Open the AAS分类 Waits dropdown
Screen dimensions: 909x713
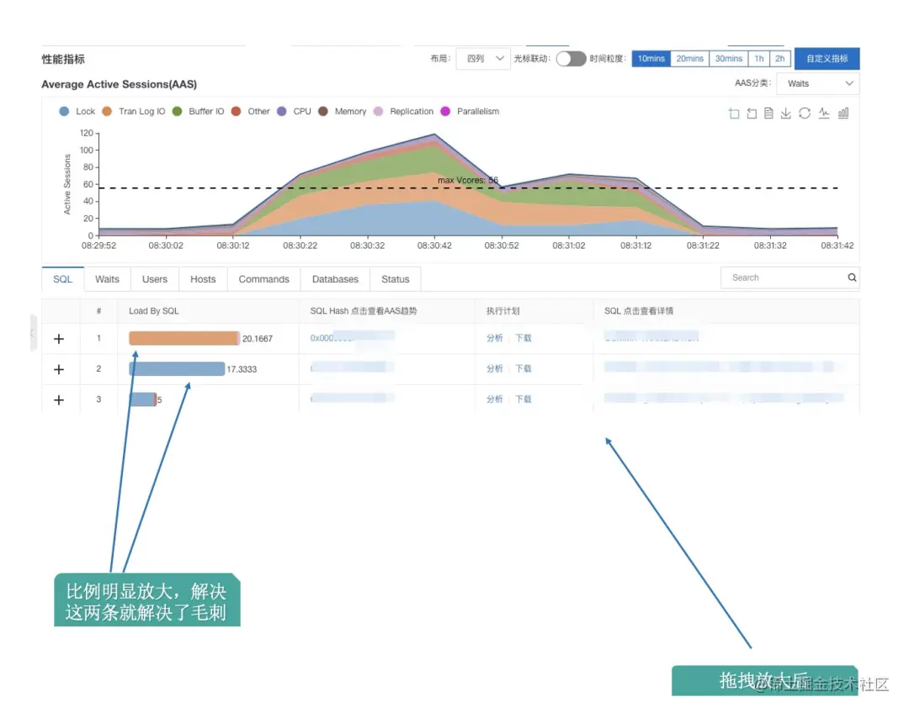coord(817,83)
